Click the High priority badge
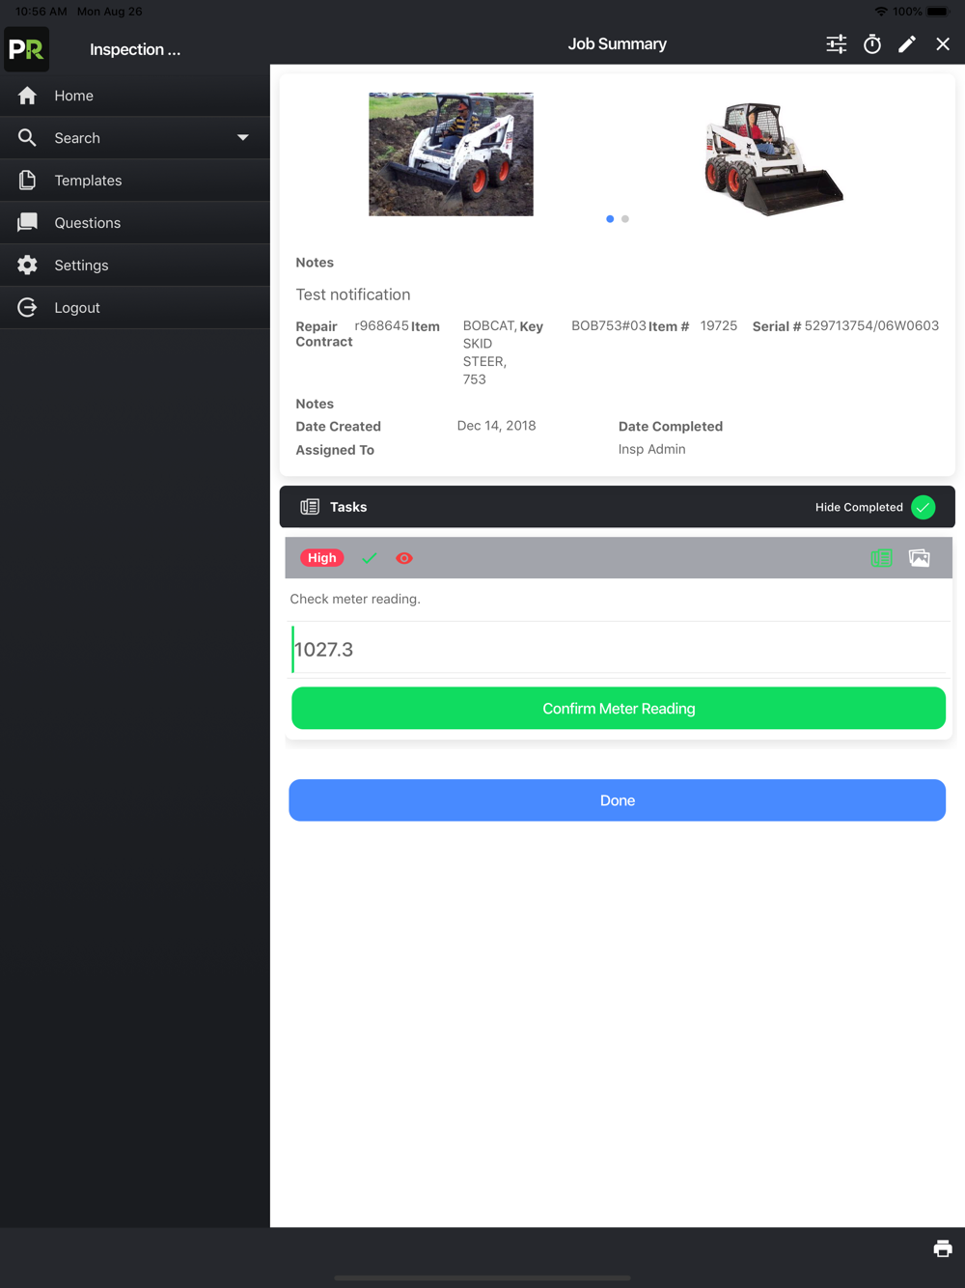 (322, 558)
